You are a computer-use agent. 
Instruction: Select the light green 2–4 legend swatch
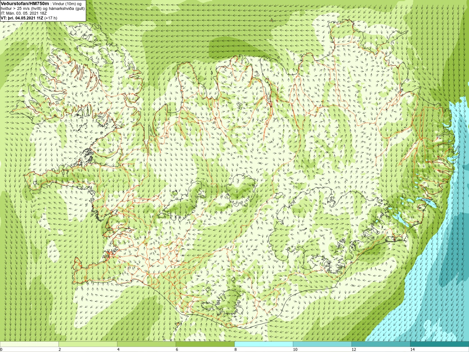tap(88, 344)
